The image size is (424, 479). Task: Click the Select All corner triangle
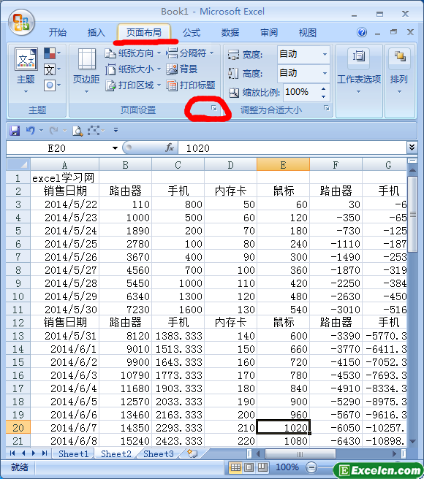18,165
